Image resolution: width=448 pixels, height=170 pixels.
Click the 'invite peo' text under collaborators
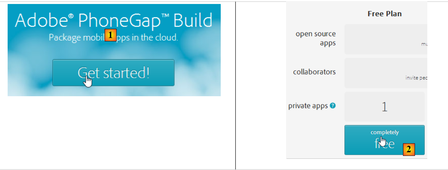click(x=416, y=78)
